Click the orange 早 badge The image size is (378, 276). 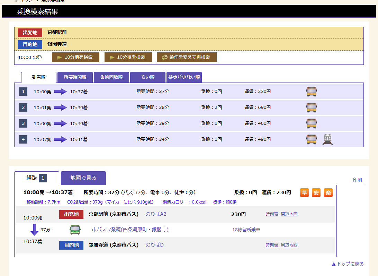coord(304,193)
